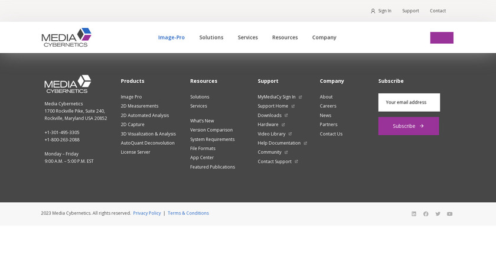Screen dimensions: 496x279
Task: Expand the Company menu in header
Action: tap(324, 37)
